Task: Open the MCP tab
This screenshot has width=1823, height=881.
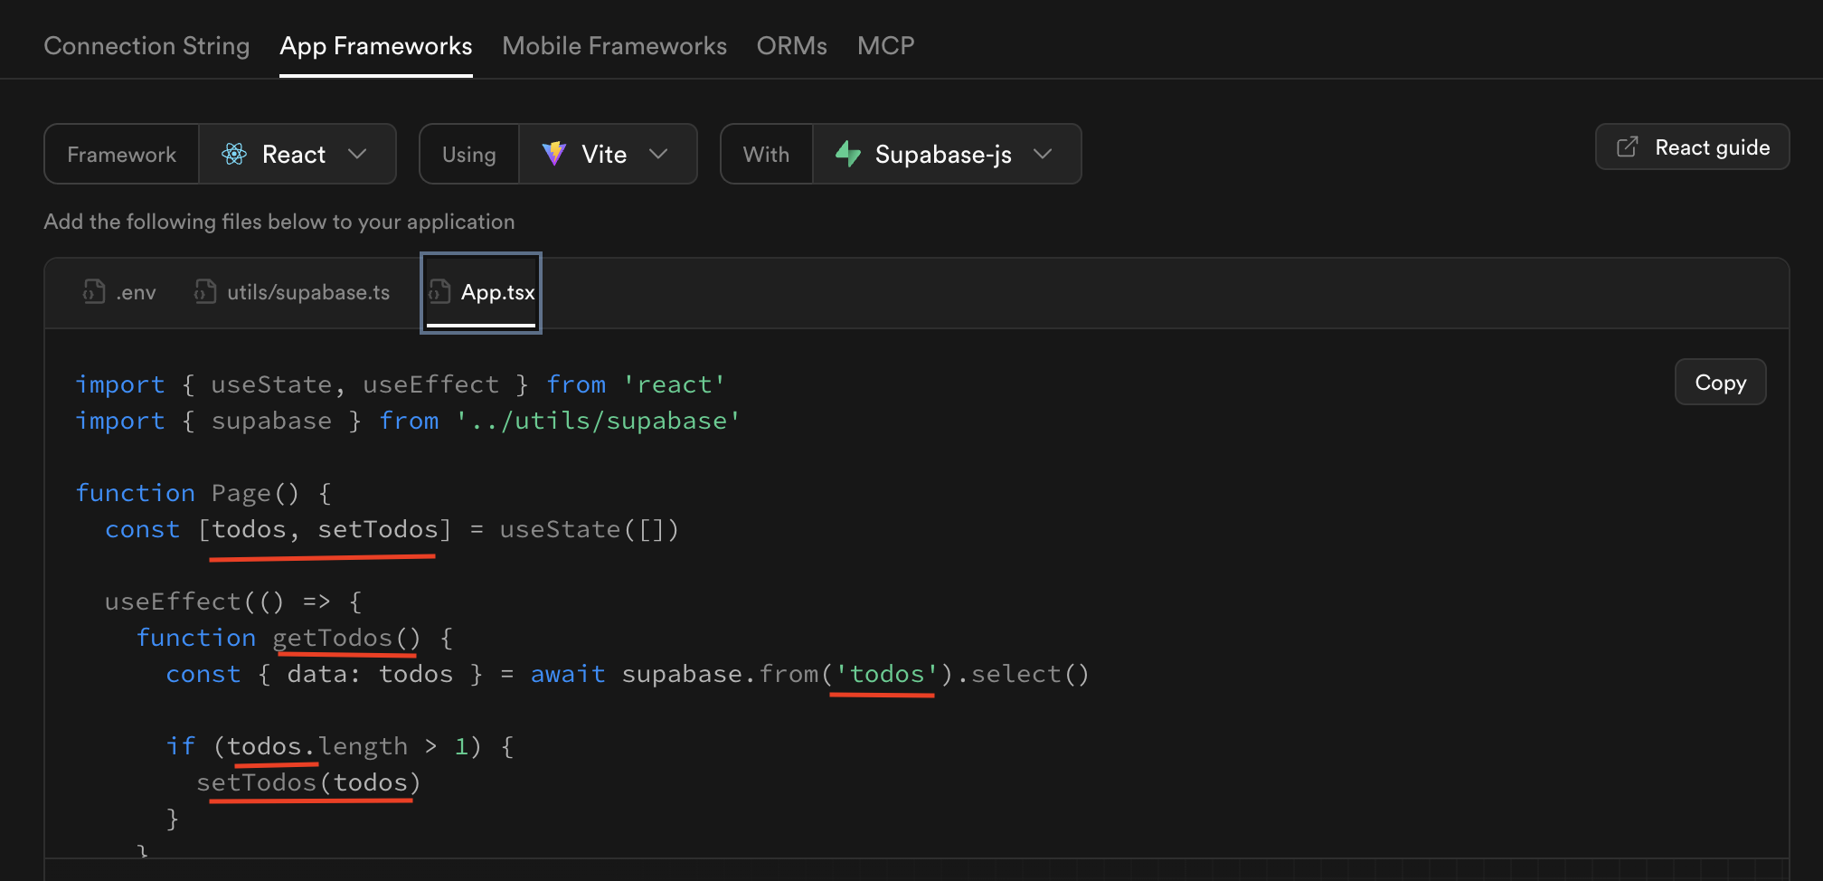Action: point(885,45)
